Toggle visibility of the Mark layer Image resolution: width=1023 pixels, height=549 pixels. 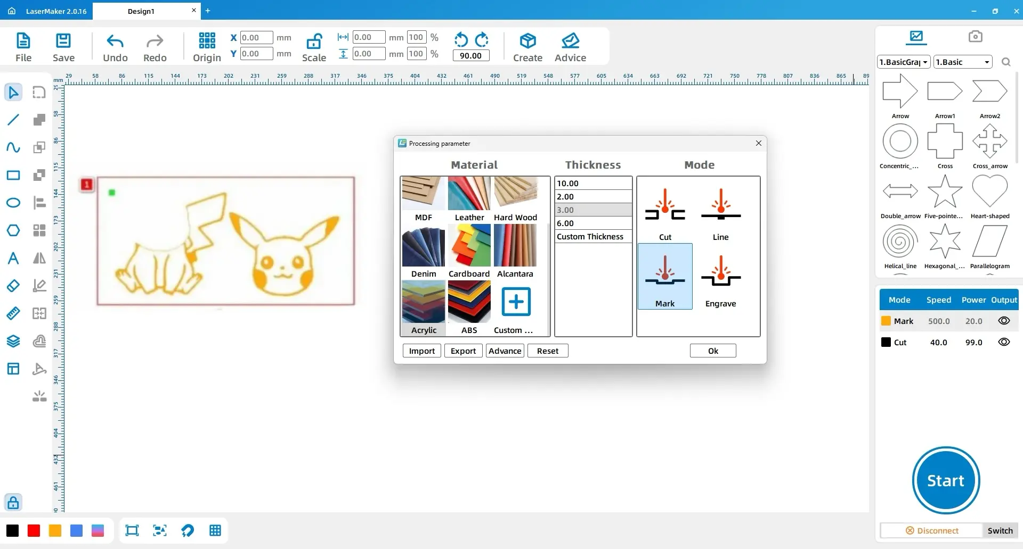[x=1004, y=321]
